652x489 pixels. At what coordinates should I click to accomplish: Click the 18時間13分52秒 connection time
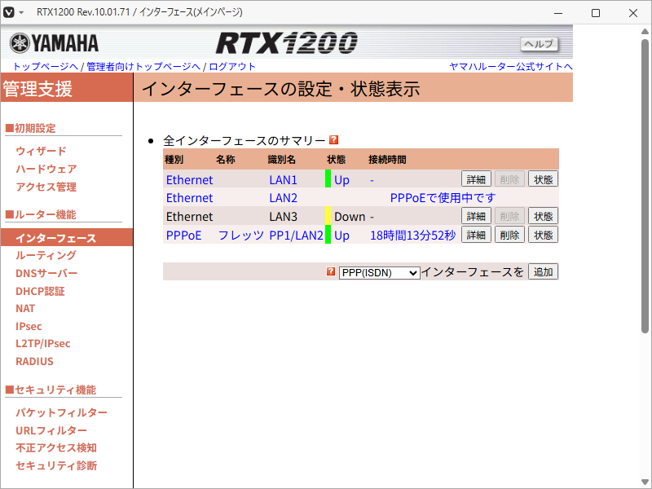[x=413, y=236]
